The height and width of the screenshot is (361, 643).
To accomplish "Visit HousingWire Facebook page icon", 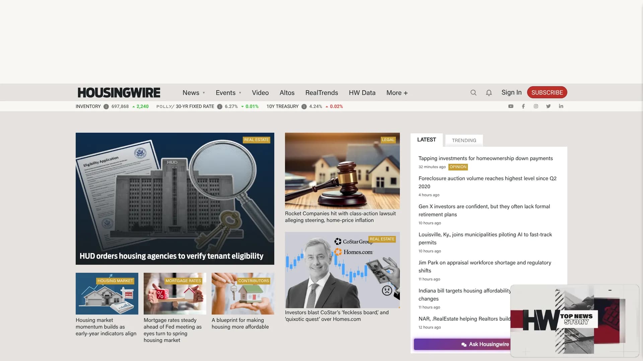I will (x=523, y=106).
